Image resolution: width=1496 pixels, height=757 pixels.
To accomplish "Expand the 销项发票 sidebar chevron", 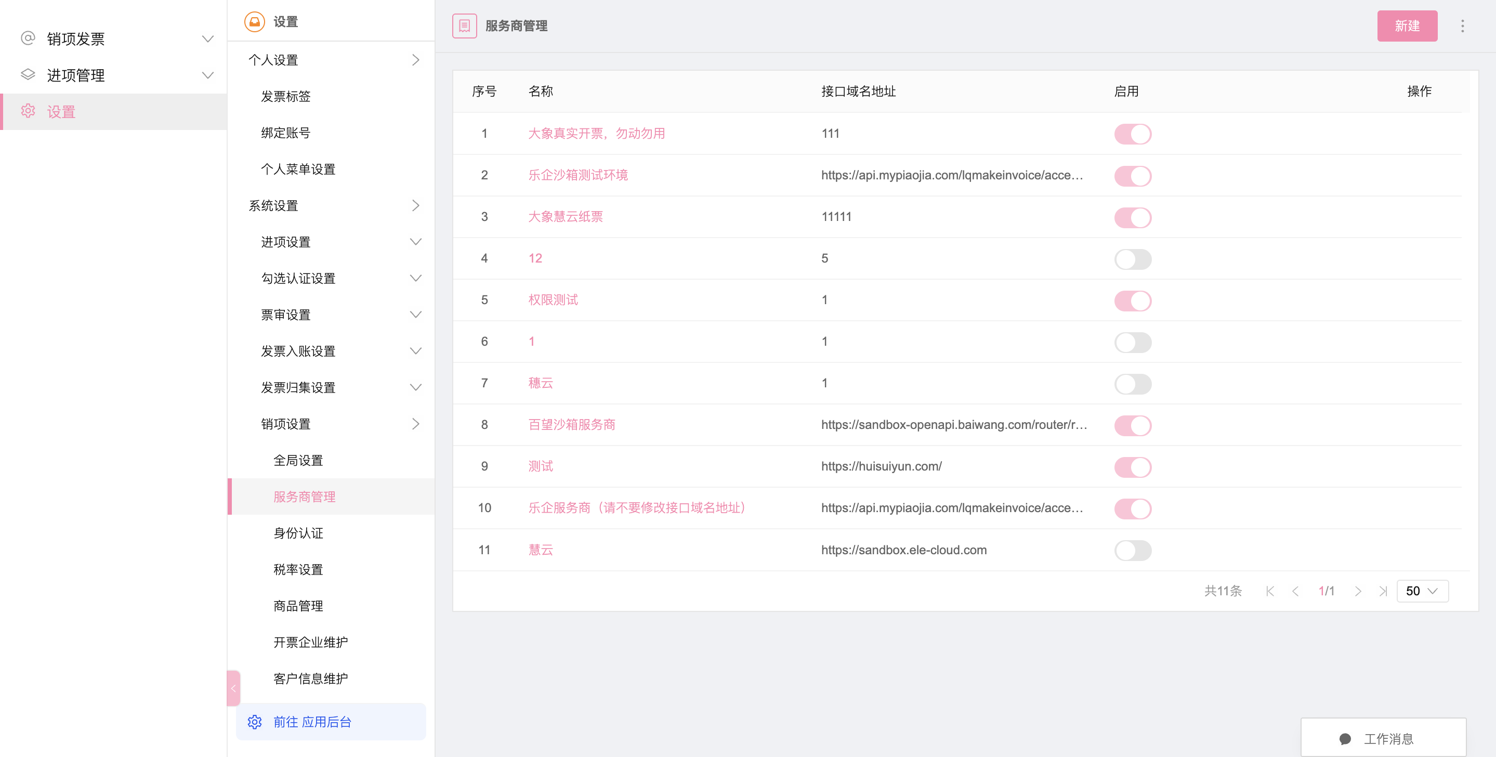I will pyautogui.click(x=207, y=39).
